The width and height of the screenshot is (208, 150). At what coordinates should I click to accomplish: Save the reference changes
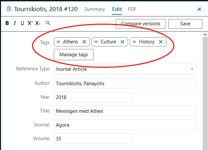tap(185, 24)
